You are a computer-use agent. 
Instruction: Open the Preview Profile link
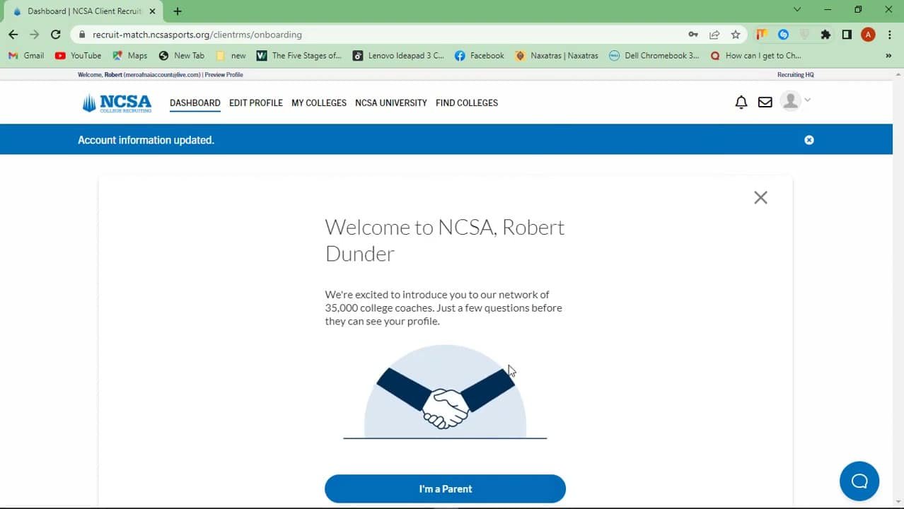tap(224, 74)
